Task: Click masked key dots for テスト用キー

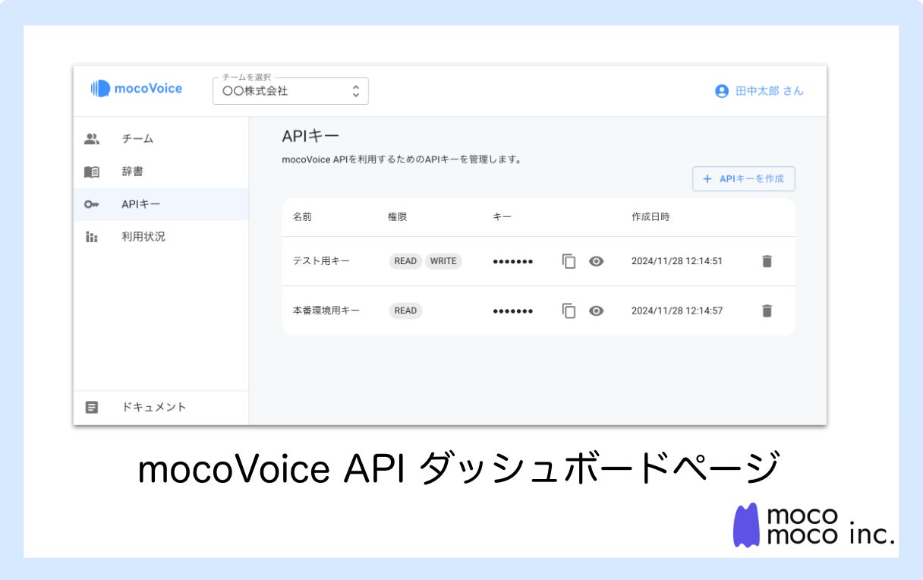Action: click(x=512, y=262)
